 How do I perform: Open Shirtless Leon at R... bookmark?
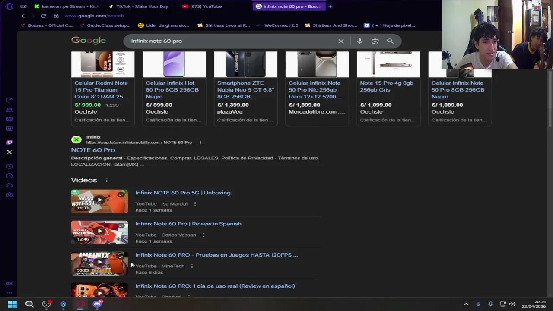point(223,25)
